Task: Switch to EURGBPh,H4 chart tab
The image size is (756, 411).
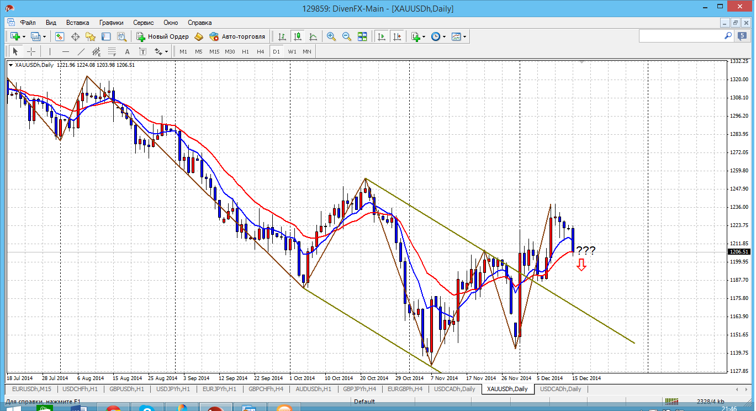Action: (x=405, y=389)
